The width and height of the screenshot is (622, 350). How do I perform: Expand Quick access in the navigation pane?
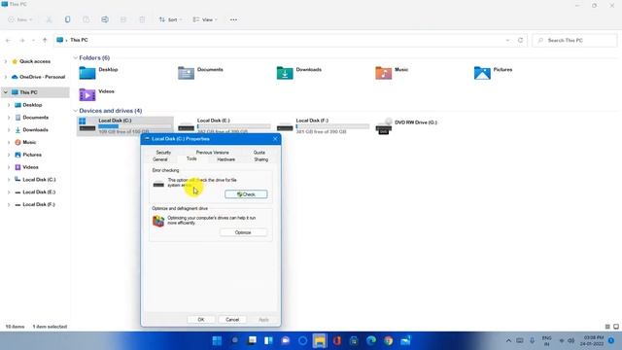(x=6, y=61)
